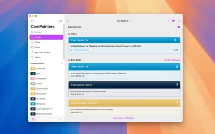This screenshot has height=134, width=215.
Task: Click the See Best Bonuses link
Action: pos(172,60)
